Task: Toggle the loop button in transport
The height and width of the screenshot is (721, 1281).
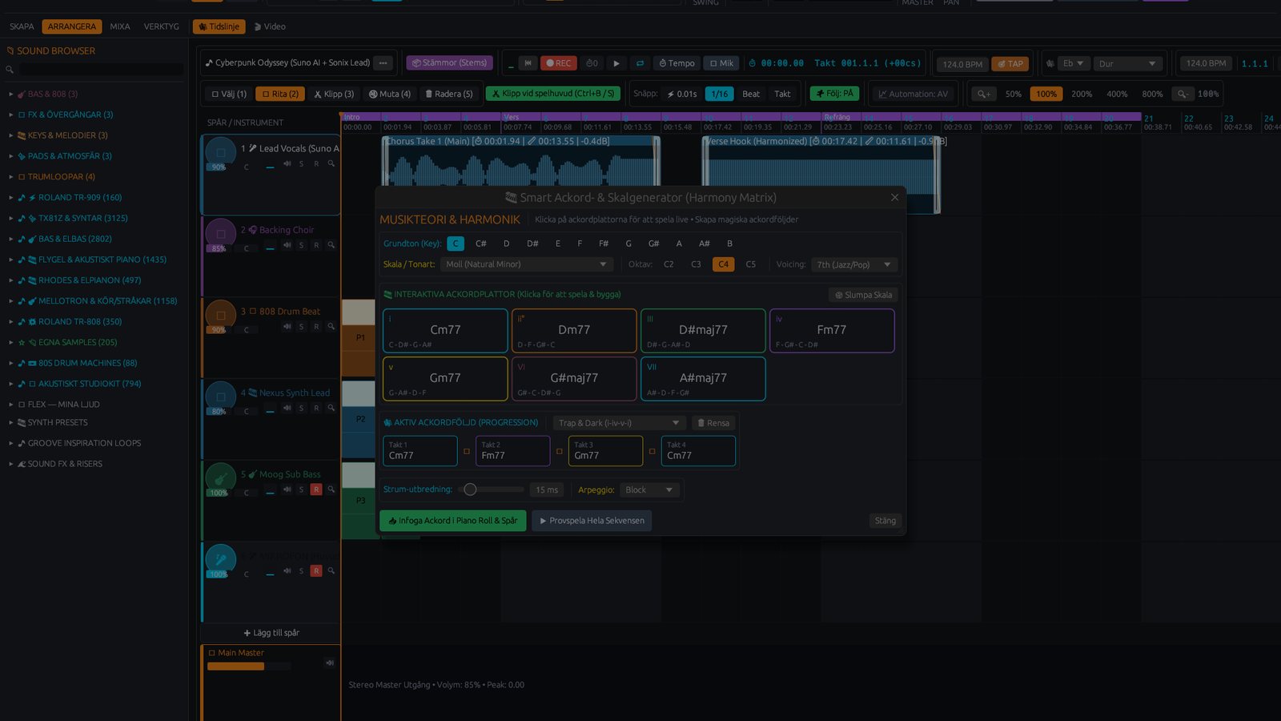Action: (640, 63)
